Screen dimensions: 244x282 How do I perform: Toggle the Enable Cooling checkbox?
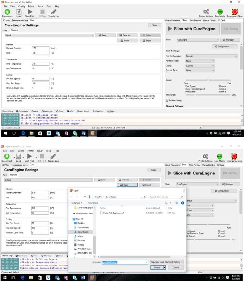point(167,100)
